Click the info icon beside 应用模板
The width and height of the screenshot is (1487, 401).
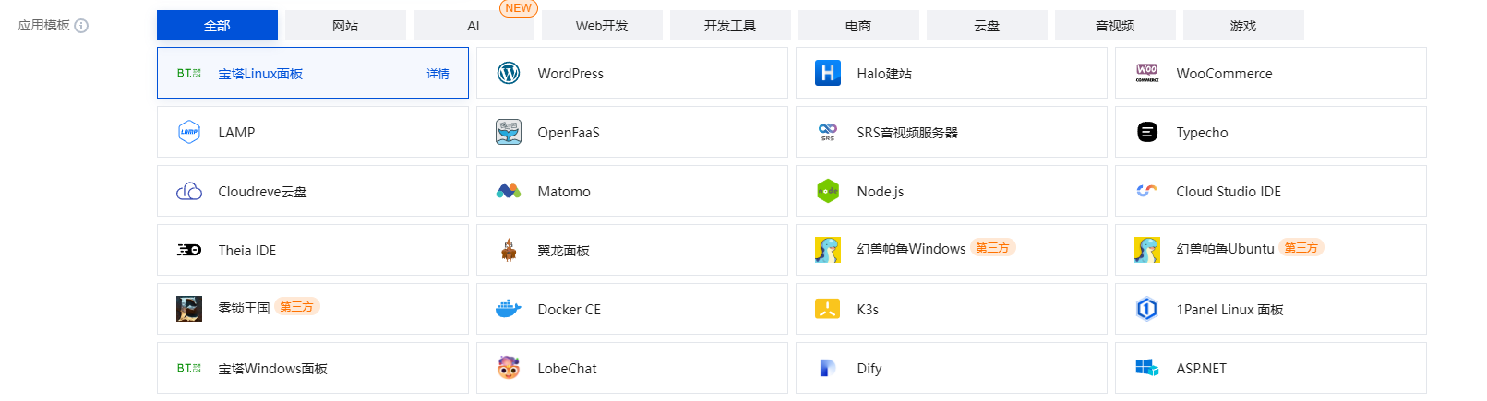[x=81, y=26]
